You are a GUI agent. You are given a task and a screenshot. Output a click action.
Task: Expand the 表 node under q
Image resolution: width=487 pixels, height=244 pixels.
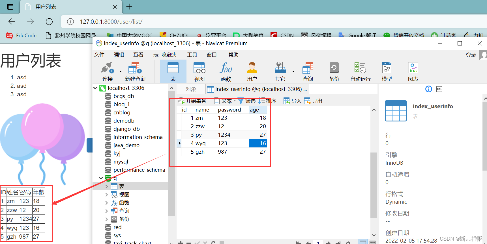coord(106,186)
